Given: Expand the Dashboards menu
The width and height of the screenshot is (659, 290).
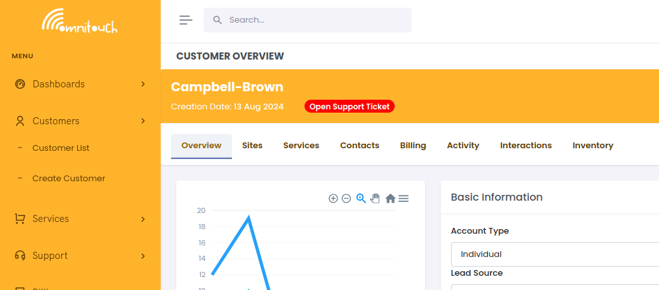Looking at the screenshot, I should pyautogui.click(x=80, y=84).
